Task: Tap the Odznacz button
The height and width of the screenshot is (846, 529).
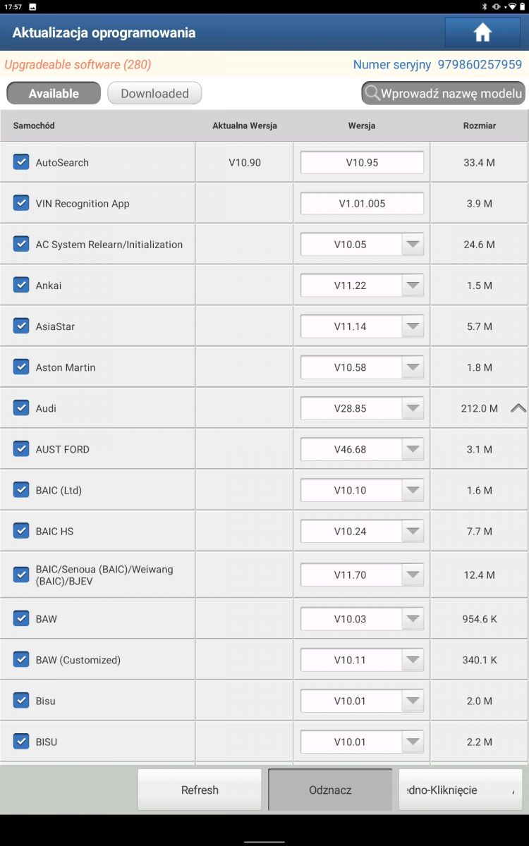Action: (330, 790)
